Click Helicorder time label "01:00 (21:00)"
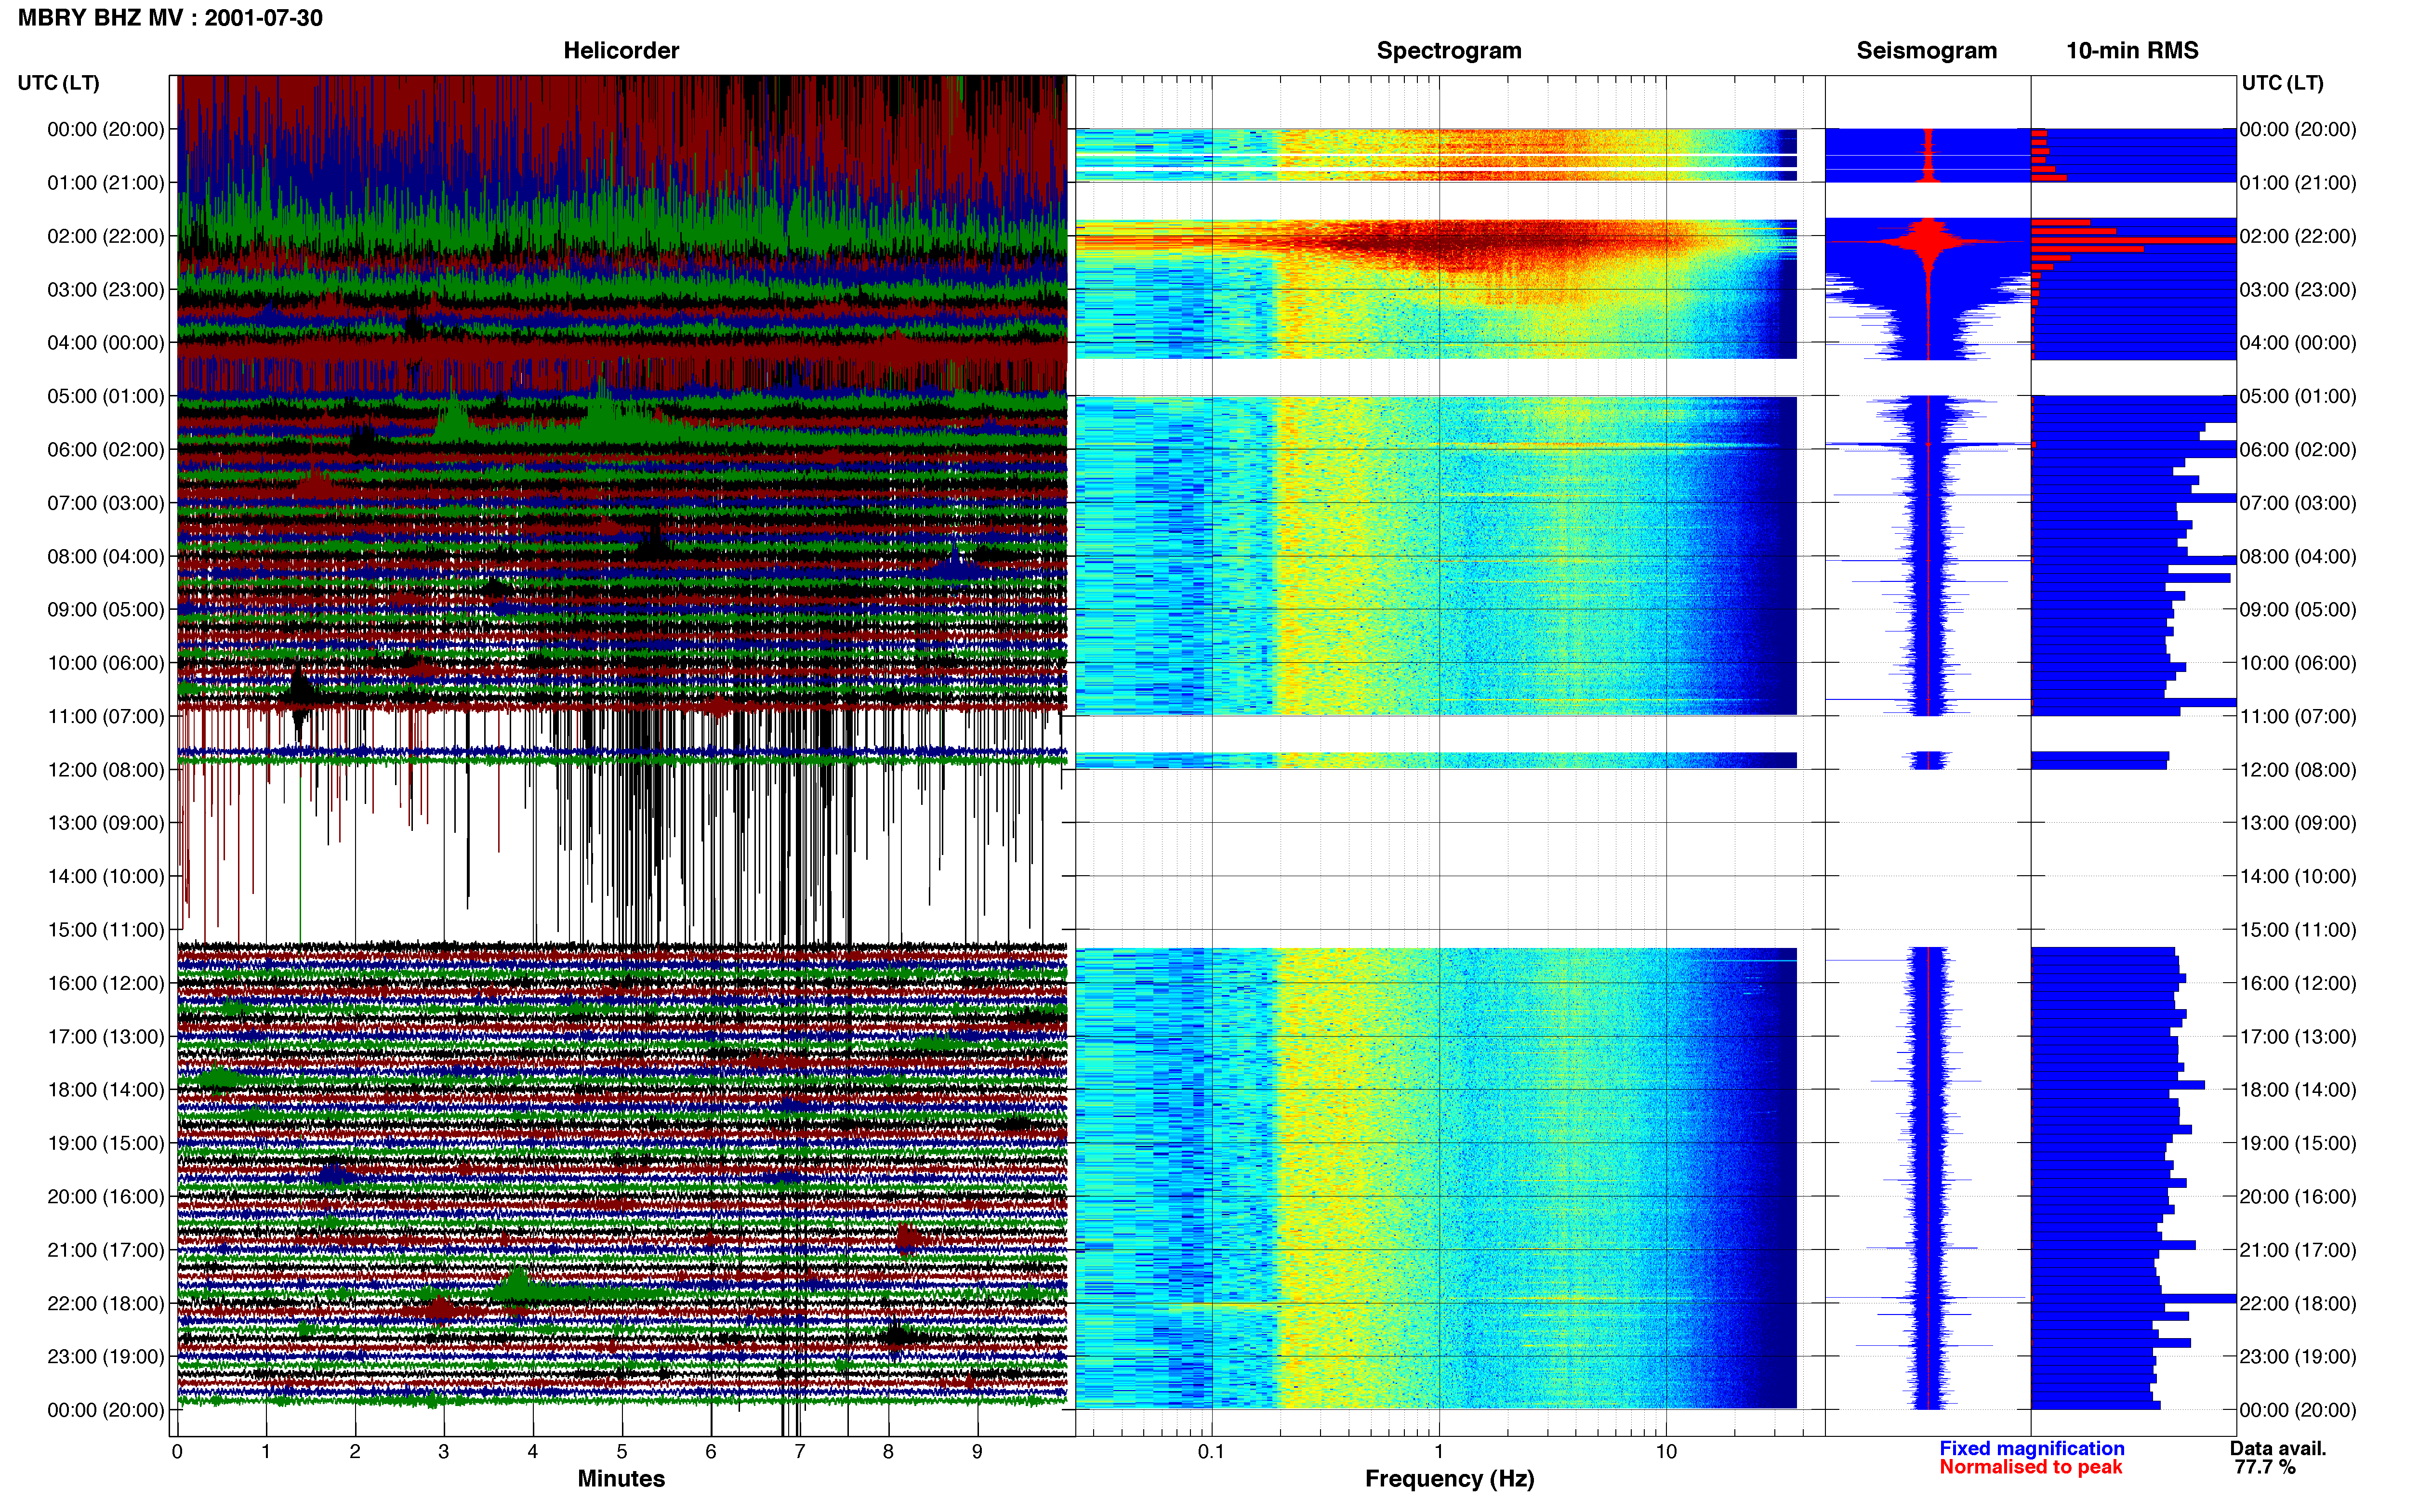Screen dimensions: 2418x1512 pos(106,183)
